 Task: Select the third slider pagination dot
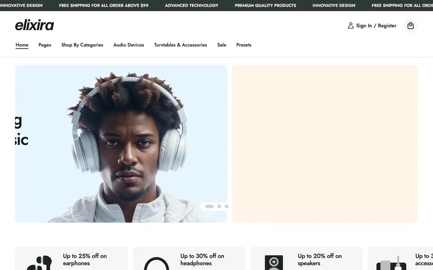(226, 206)
